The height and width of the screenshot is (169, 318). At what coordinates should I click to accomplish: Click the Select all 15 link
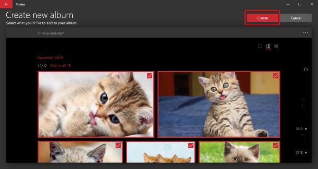point(60,66)
